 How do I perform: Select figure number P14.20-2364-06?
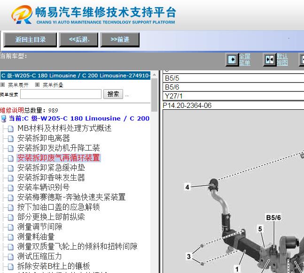pos(187,106)
